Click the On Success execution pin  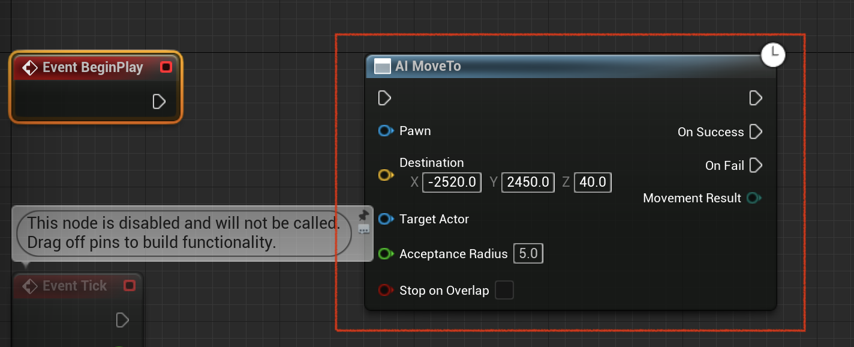pyautogui.click(x=756, y=131)
